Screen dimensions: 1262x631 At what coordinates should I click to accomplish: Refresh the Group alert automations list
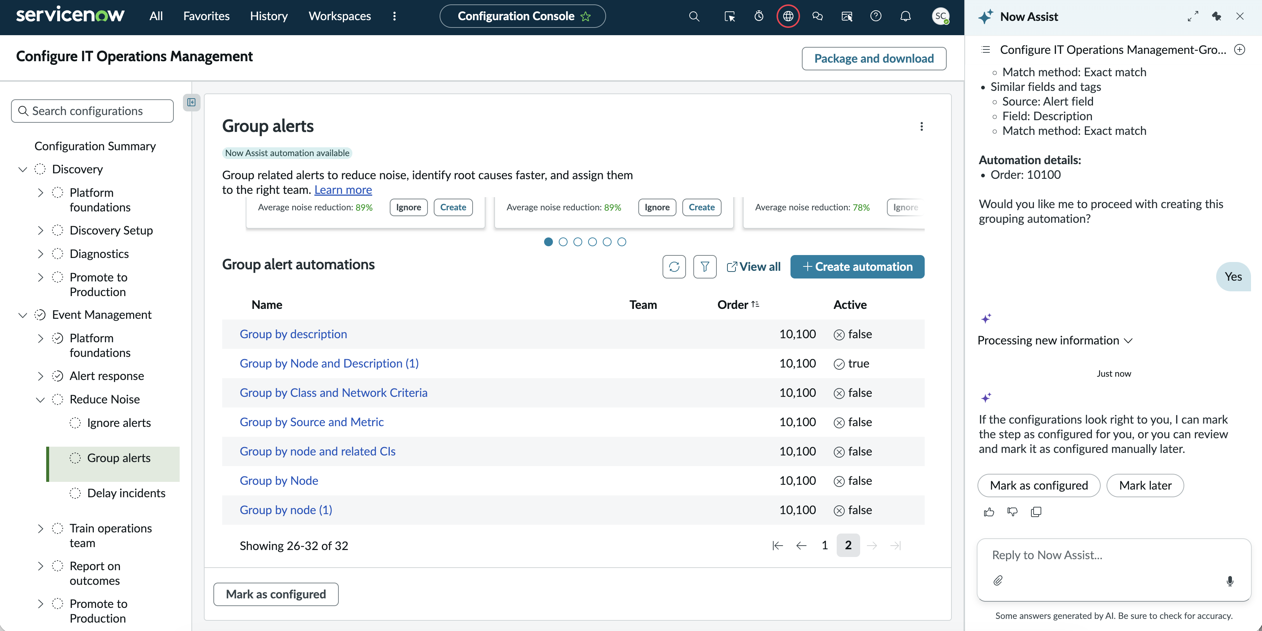click(674, 267)
